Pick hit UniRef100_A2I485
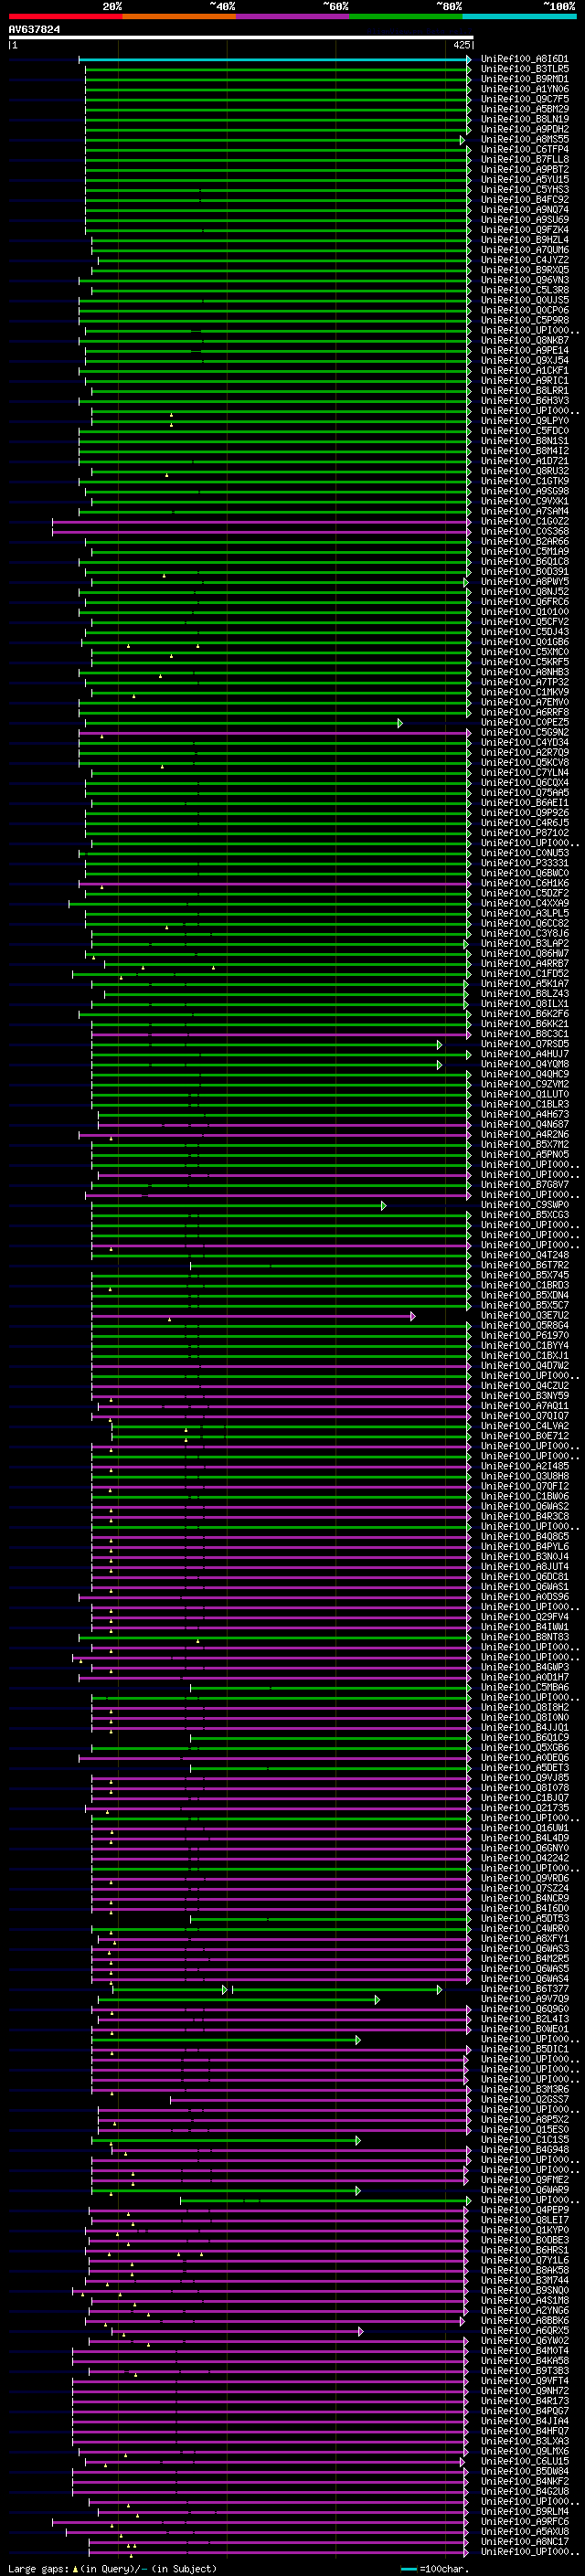 (524, 1467)
